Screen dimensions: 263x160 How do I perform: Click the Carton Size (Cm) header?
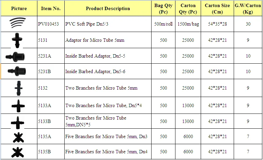pyautogui.click(x=217, y=8)
